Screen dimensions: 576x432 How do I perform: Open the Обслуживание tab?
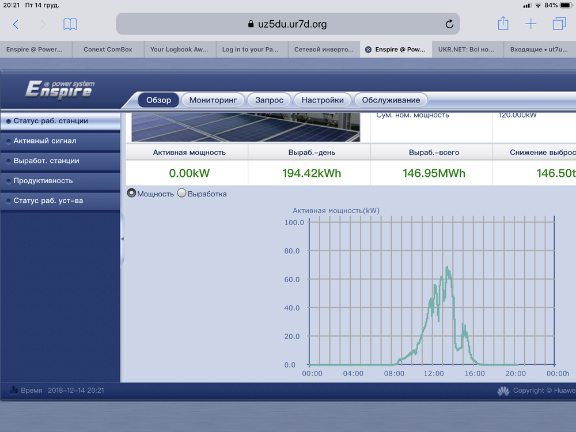coord(391,100)
